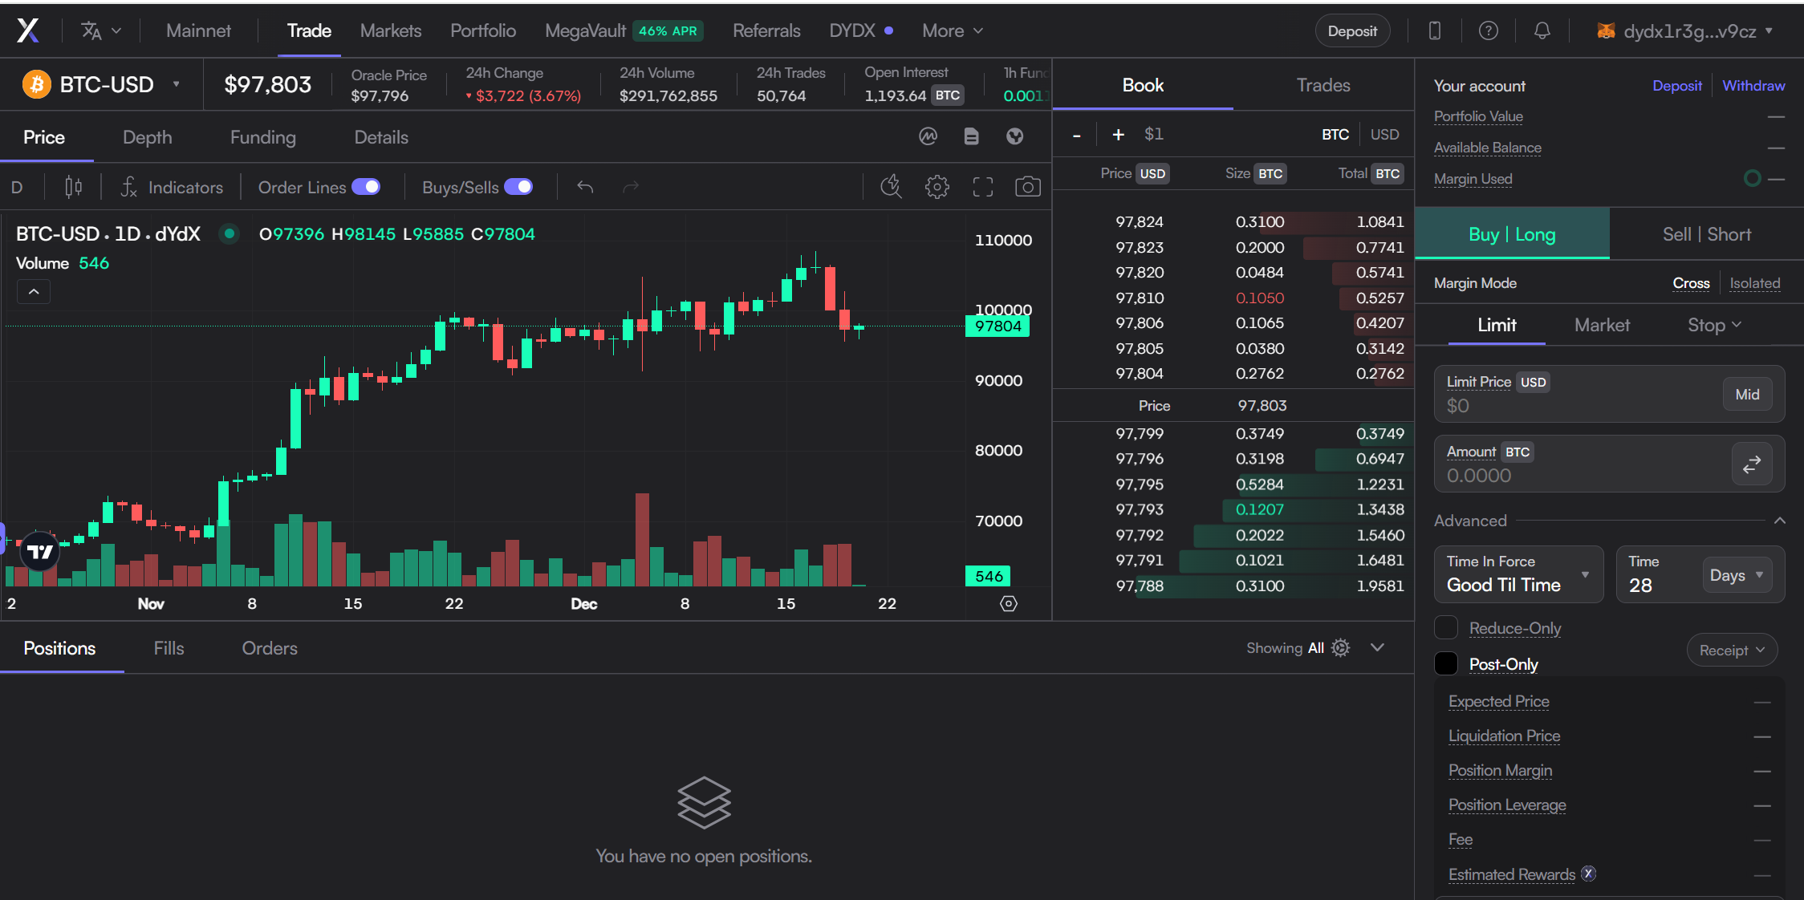This screenshot has width=1804, height=900.
Task: Decrease order book grouping with minus
Action: pyautogui.click(x=1077, y=135)
